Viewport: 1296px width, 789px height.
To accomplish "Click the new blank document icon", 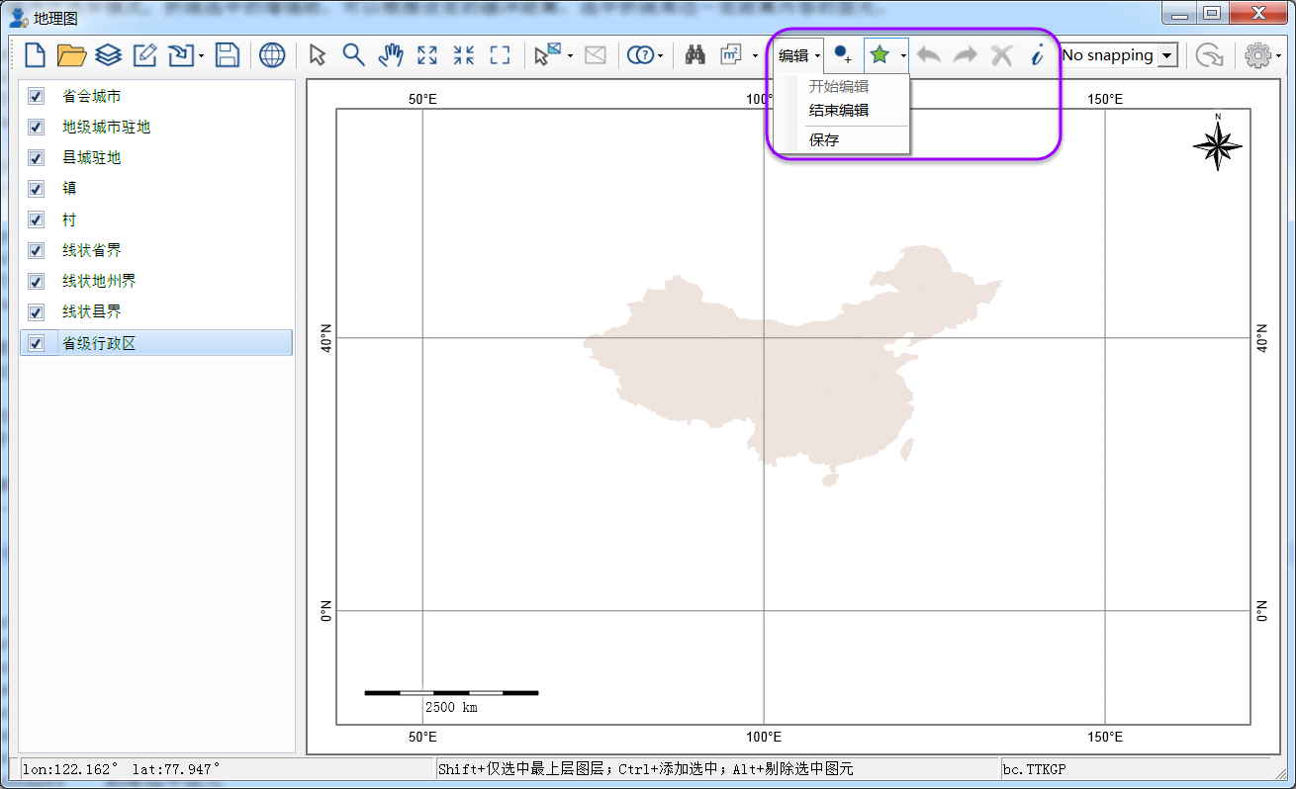I will (x=35, y=55).
